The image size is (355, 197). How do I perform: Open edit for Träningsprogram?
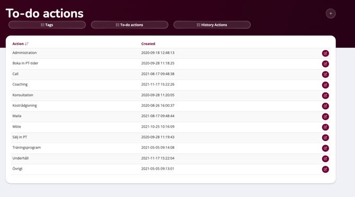pos(325,148)
